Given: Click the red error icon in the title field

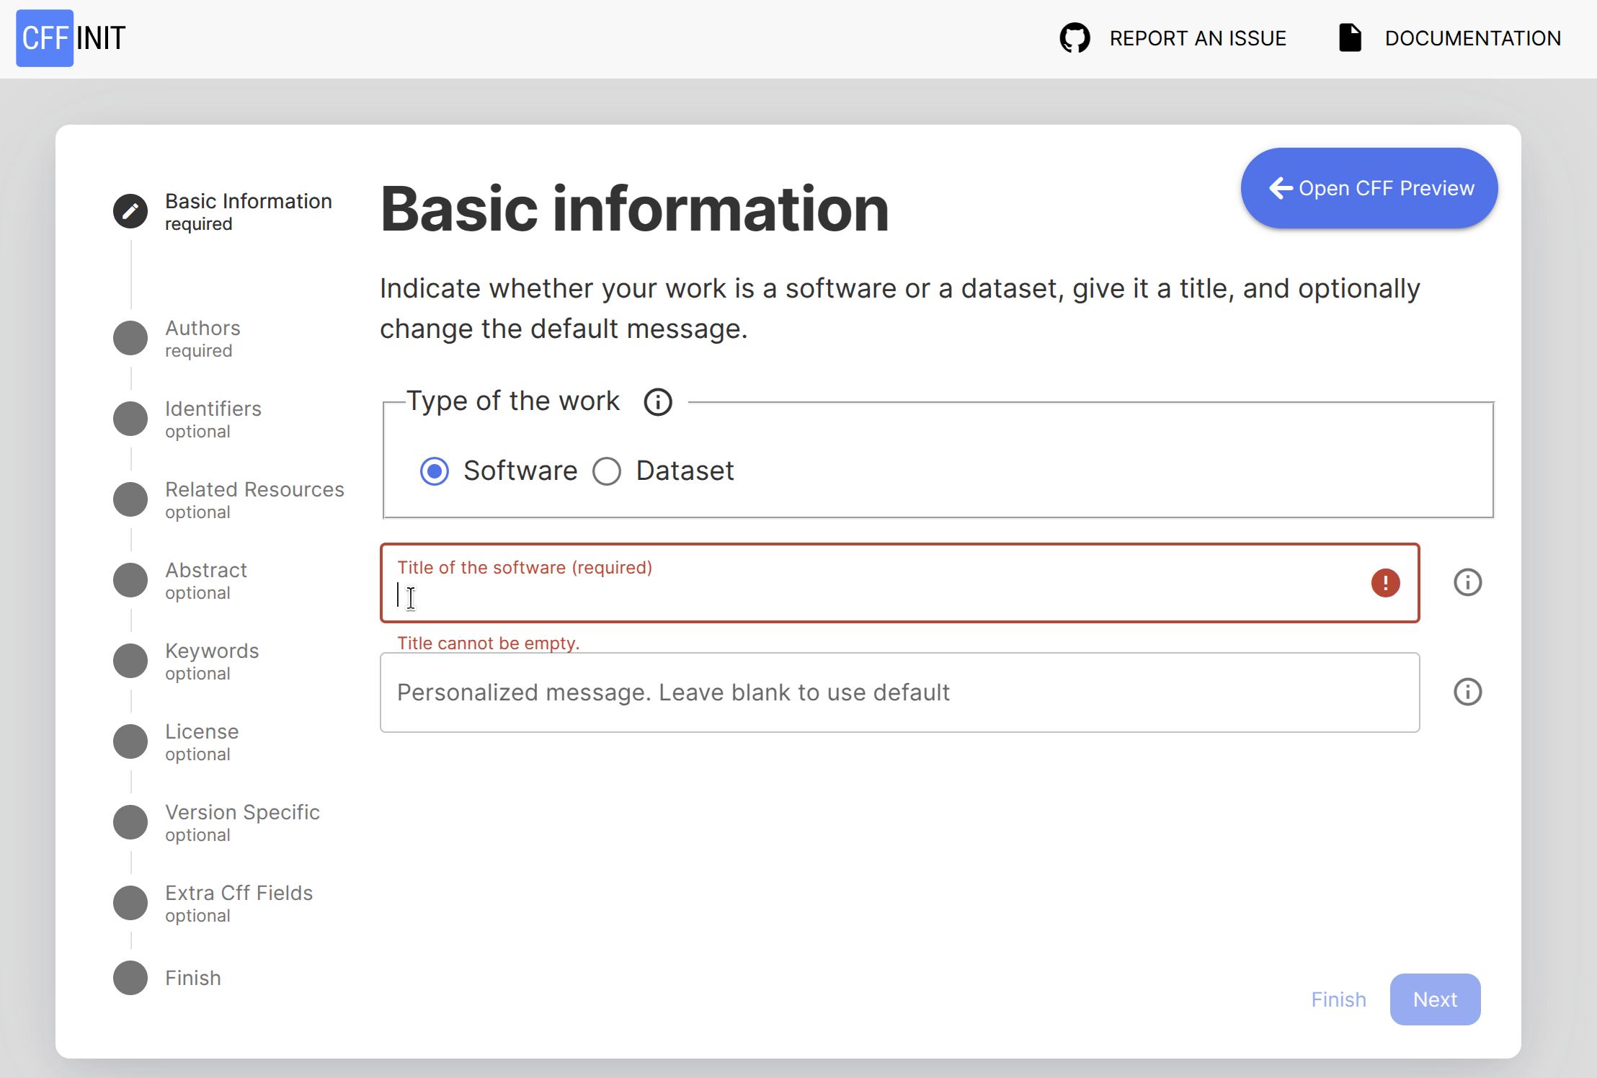Looking at the screenshot, I should click(1385, 582).
